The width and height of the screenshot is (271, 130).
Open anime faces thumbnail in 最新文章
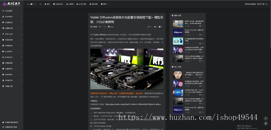(x=178, y=50)
